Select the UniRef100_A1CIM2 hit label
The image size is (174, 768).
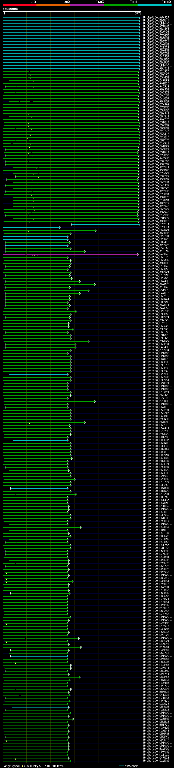pyautogui.click(x=156, y=251)
